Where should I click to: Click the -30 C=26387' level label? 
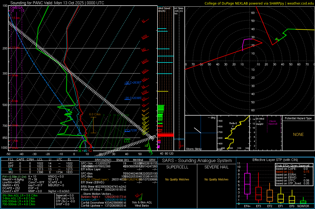(x=133, y=82)
